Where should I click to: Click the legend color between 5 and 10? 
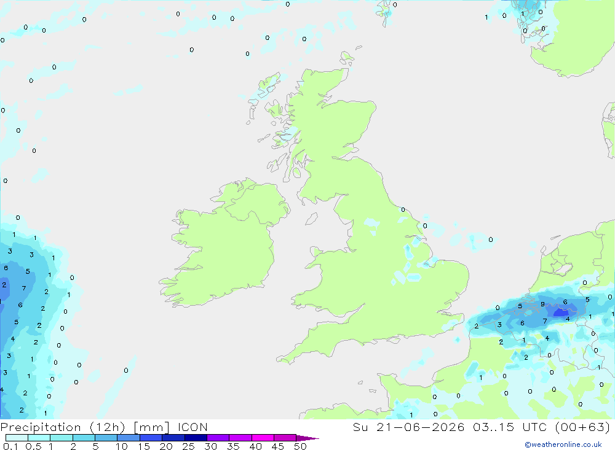click(106, 438)
